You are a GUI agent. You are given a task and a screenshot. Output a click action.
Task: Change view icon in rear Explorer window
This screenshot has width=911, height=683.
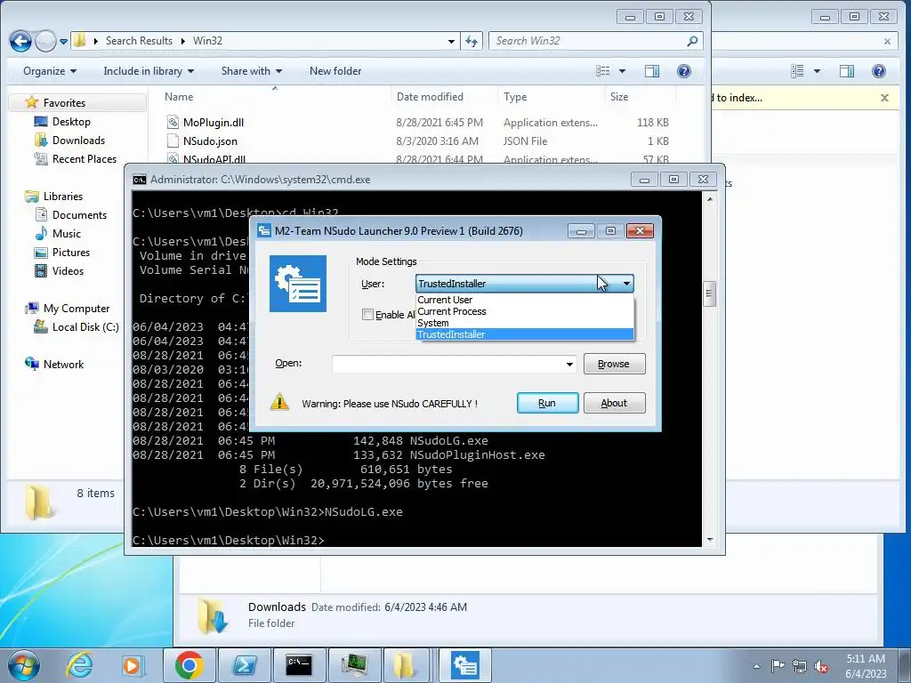pyautogui.click(x=798, y=71)
